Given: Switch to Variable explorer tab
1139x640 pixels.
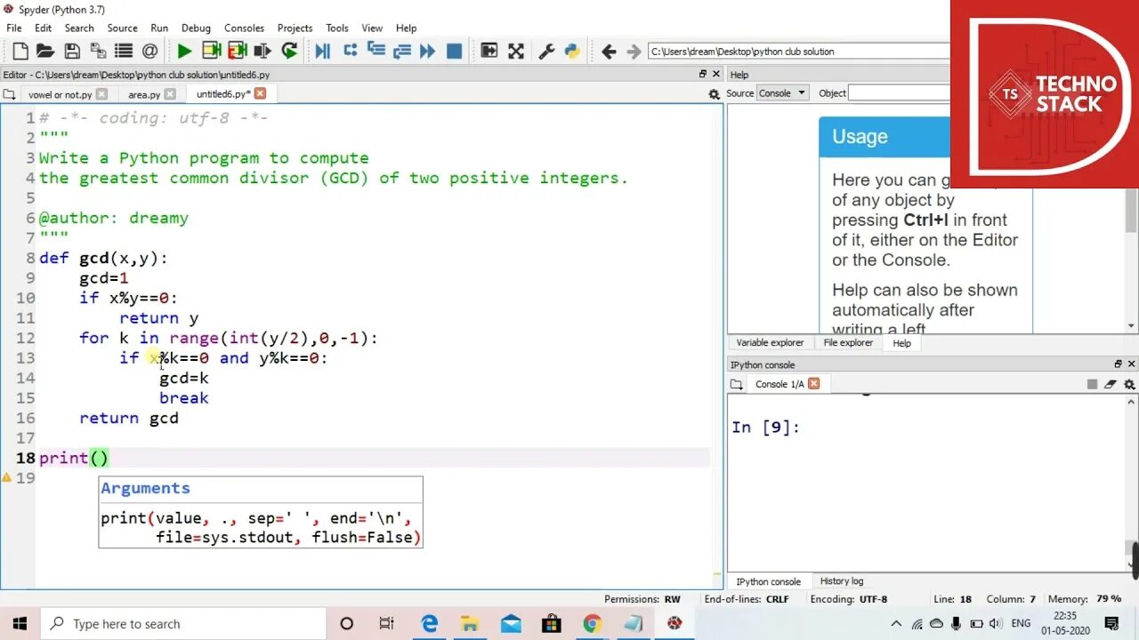Looking at the screenshot, I should coord(770,342).
